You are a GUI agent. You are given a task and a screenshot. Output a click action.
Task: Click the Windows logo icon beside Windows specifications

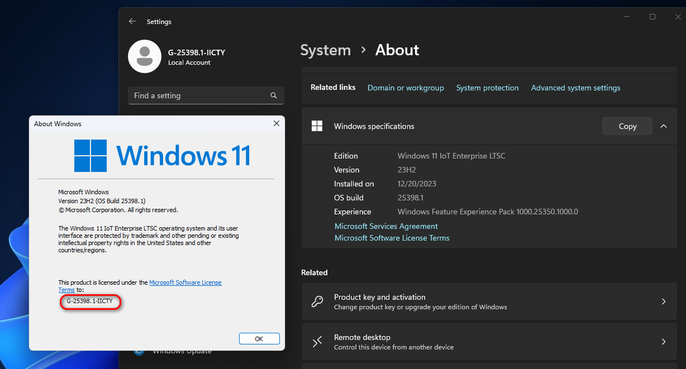pyautogui.click(x=317, y=126)
